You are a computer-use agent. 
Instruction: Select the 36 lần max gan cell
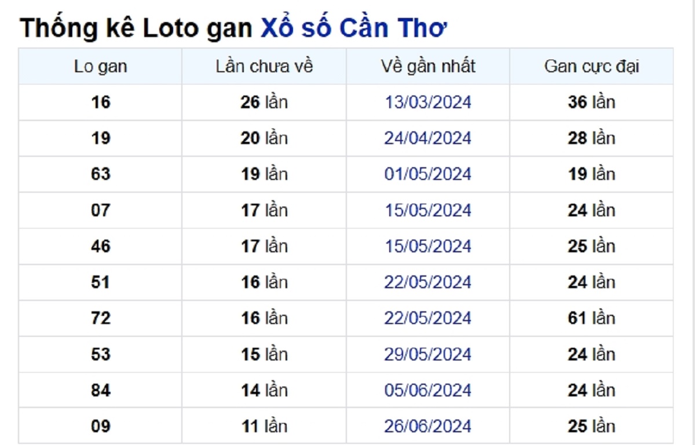[x=591, y=102]
